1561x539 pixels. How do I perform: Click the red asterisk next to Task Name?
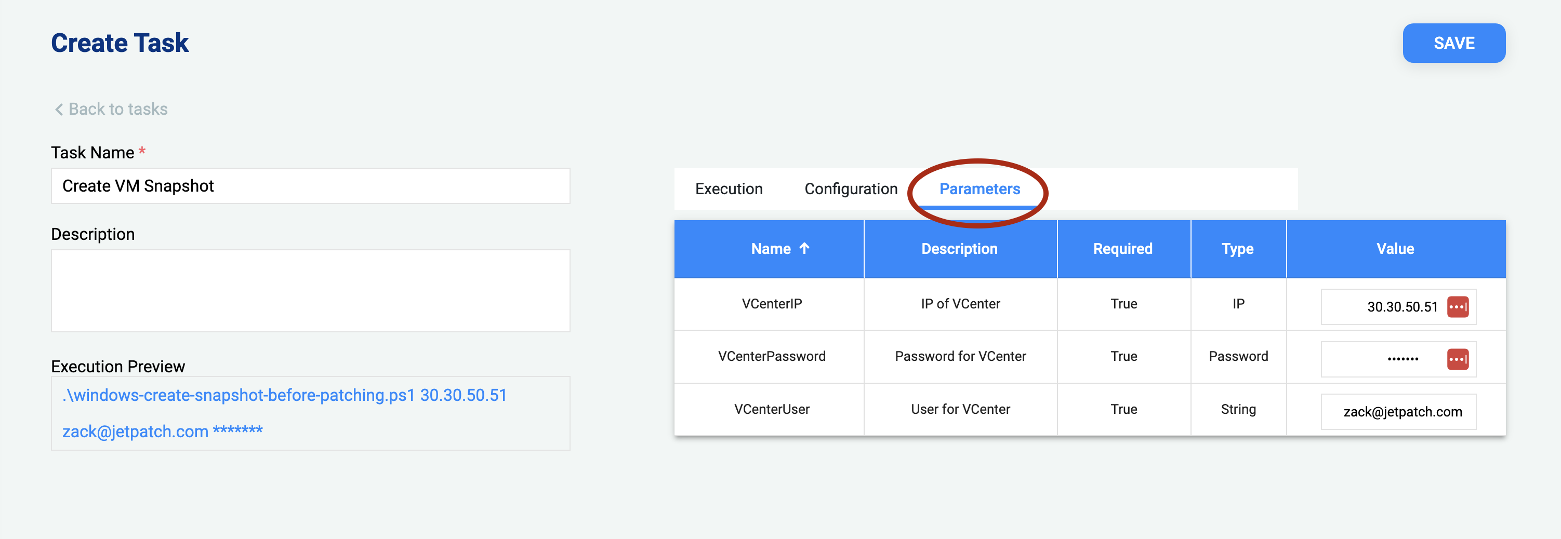[x=142, y=152]
